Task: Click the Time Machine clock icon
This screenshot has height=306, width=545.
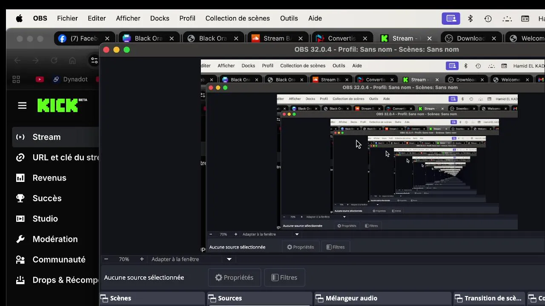Action: 488,19
